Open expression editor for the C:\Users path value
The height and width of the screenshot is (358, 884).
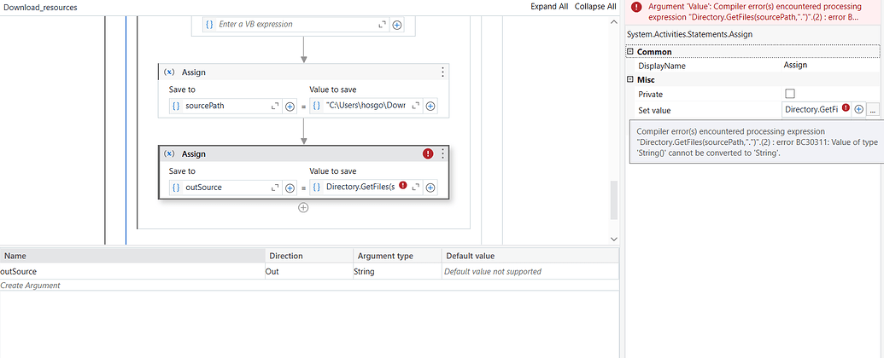click(416, 106)
